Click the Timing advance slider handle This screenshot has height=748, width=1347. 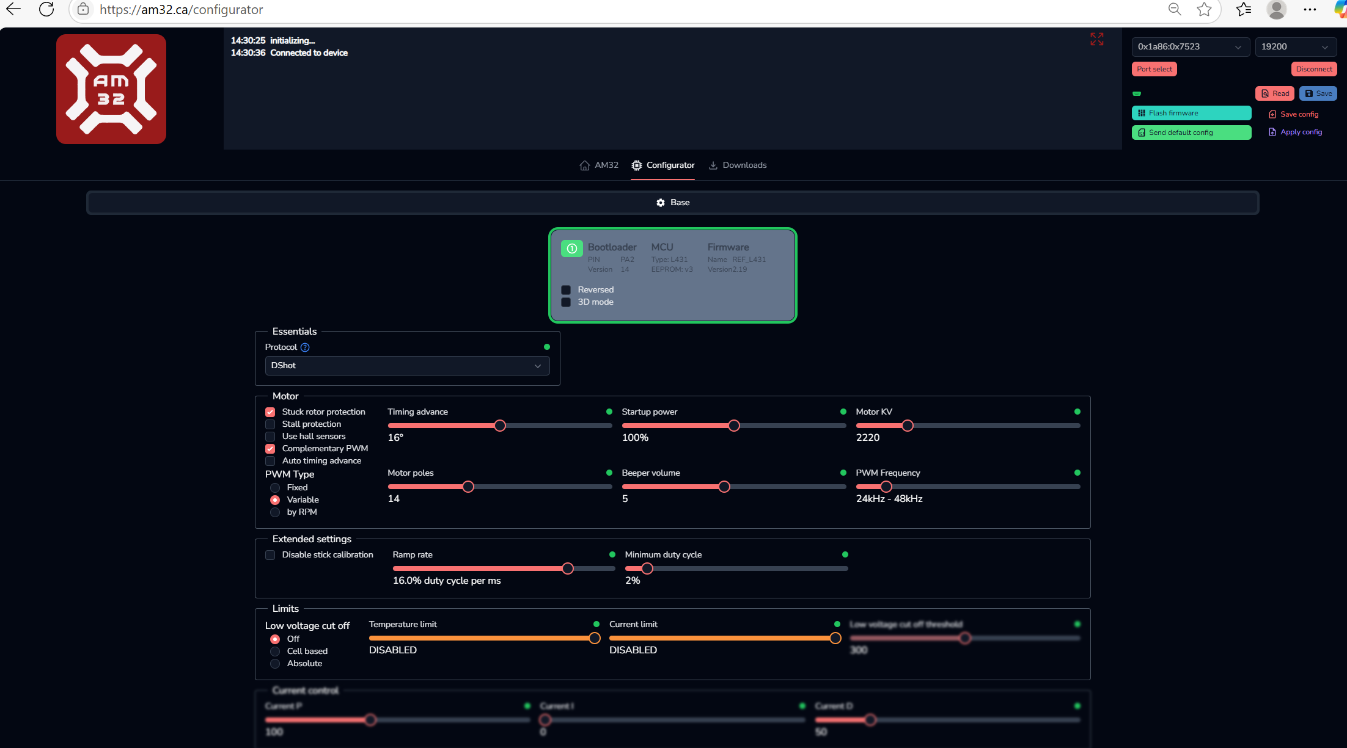(500, 426)
